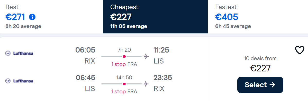Select the Cheapest €227 tab
This screenshot has width=308, height=101.
click(x=155, y=17)
